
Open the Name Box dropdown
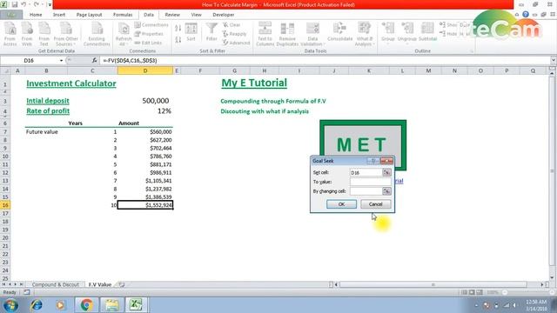[x=61, y=61]
